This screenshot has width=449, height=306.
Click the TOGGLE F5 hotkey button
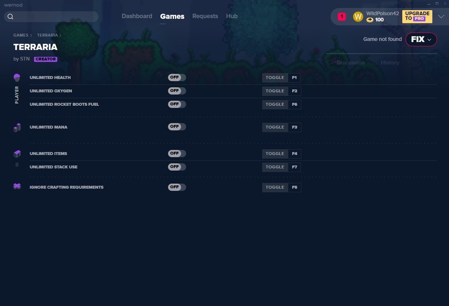tap(281, 187)
